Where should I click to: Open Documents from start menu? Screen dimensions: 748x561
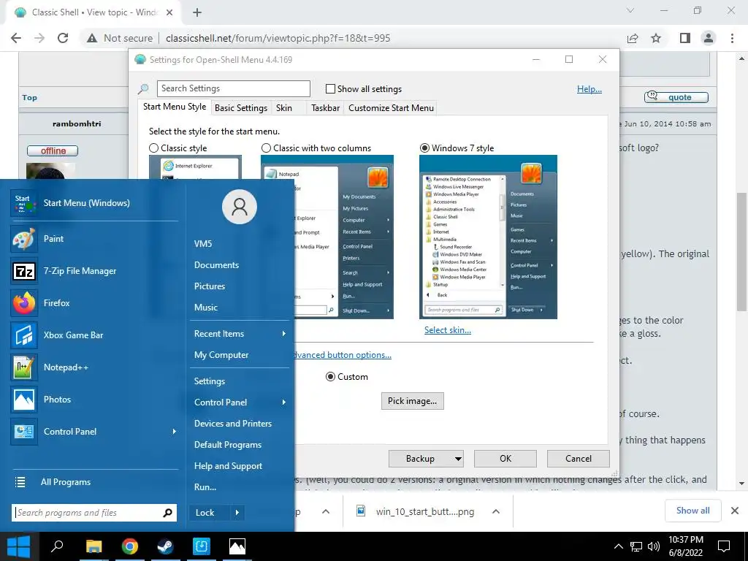(216, 264)
